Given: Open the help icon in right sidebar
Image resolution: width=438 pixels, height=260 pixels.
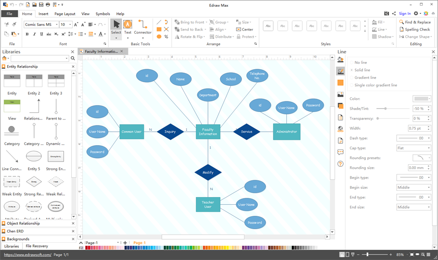Looking at the screenshot, I should click(340, 164).
